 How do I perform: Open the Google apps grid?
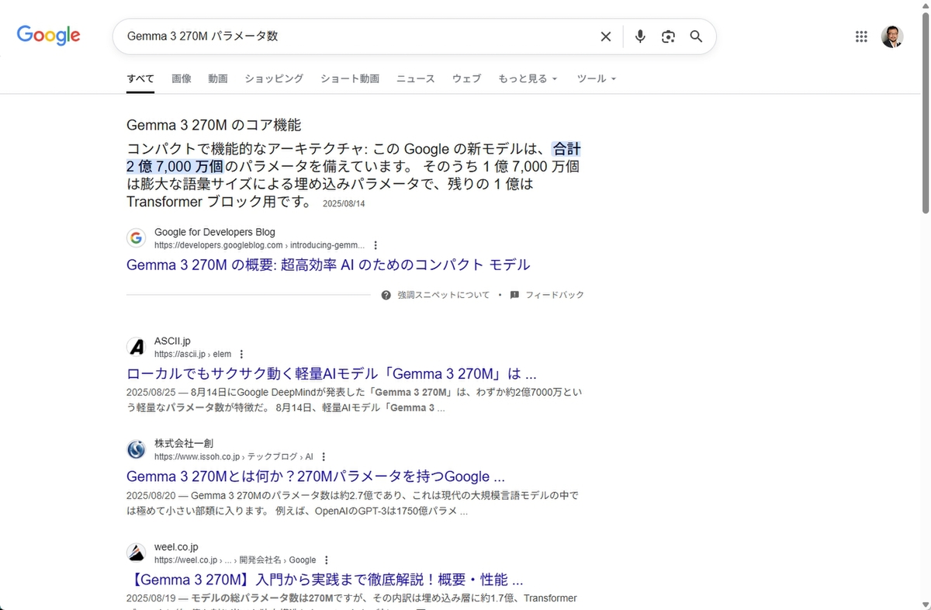(860, 36)
